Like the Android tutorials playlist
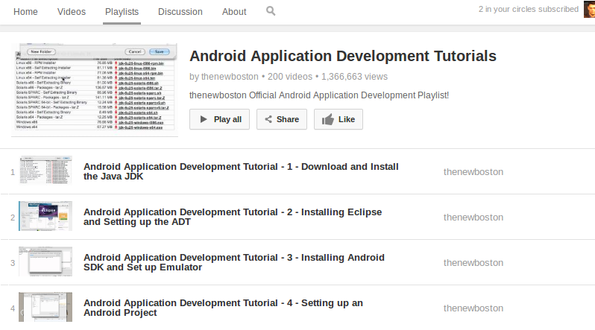The width and height of the screenshot is (595, 330). coord(339,119)
